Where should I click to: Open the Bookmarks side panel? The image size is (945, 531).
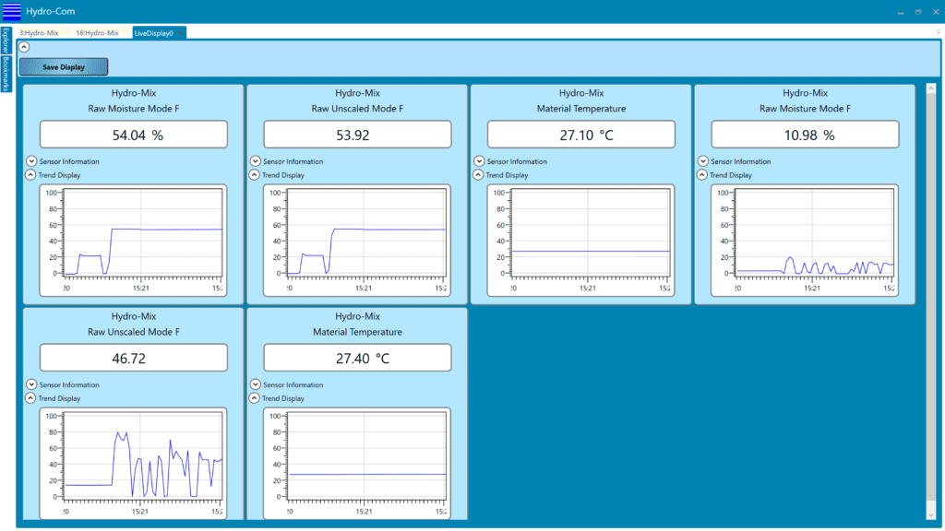[x=6, y=74]
